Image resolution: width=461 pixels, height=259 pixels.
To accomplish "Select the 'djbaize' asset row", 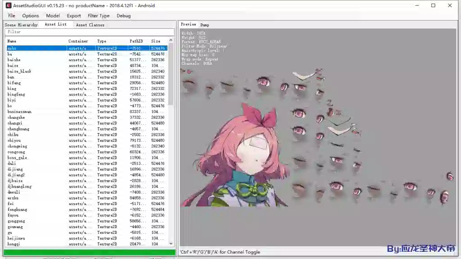I will [x=87, y=181].
